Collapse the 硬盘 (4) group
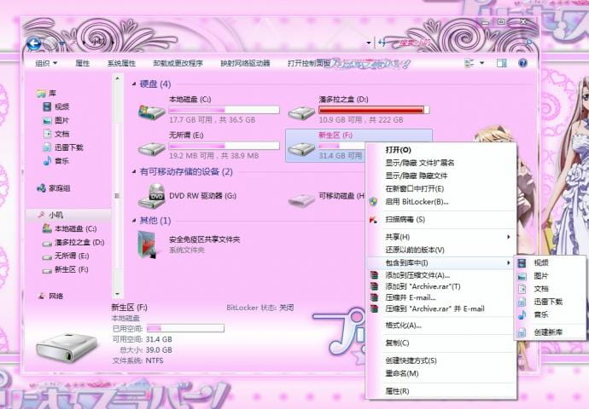Viewport: 589px width, 409px height. [x=134, y=84]
